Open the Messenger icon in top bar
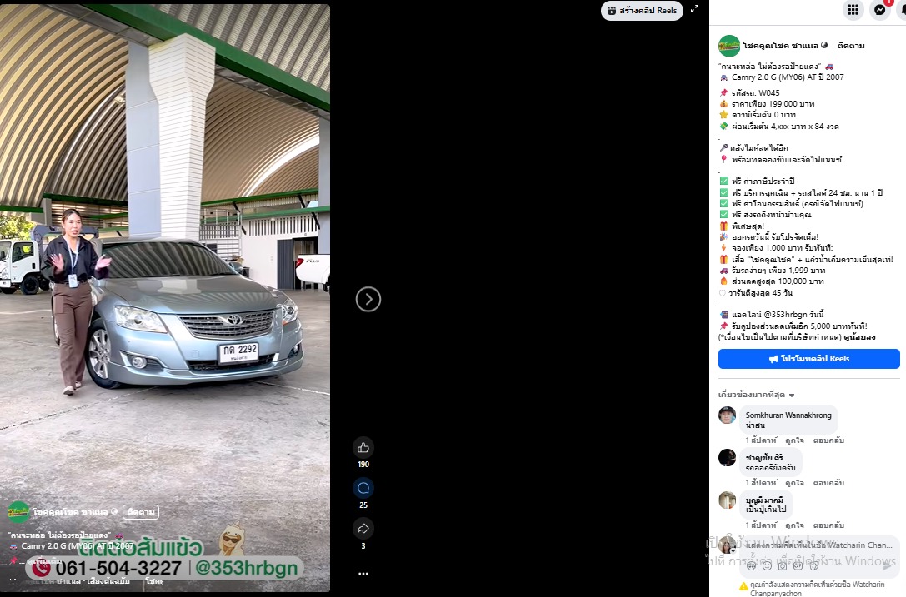Screen dimensions: 906x597 (880, 10)
